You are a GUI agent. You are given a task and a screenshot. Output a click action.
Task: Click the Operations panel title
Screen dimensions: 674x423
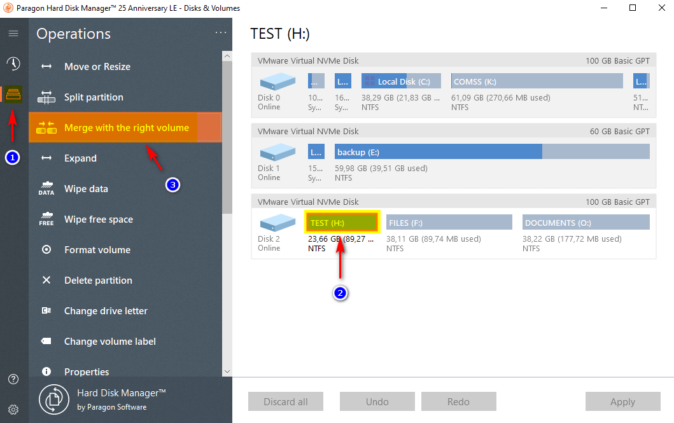point(73,34)
